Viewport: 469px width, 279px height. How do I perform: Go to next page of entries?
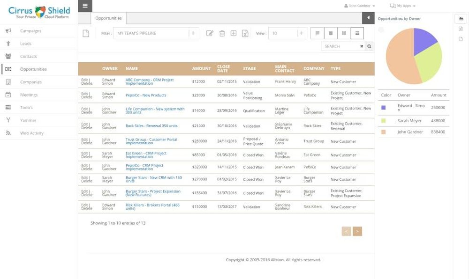(357, 231)
